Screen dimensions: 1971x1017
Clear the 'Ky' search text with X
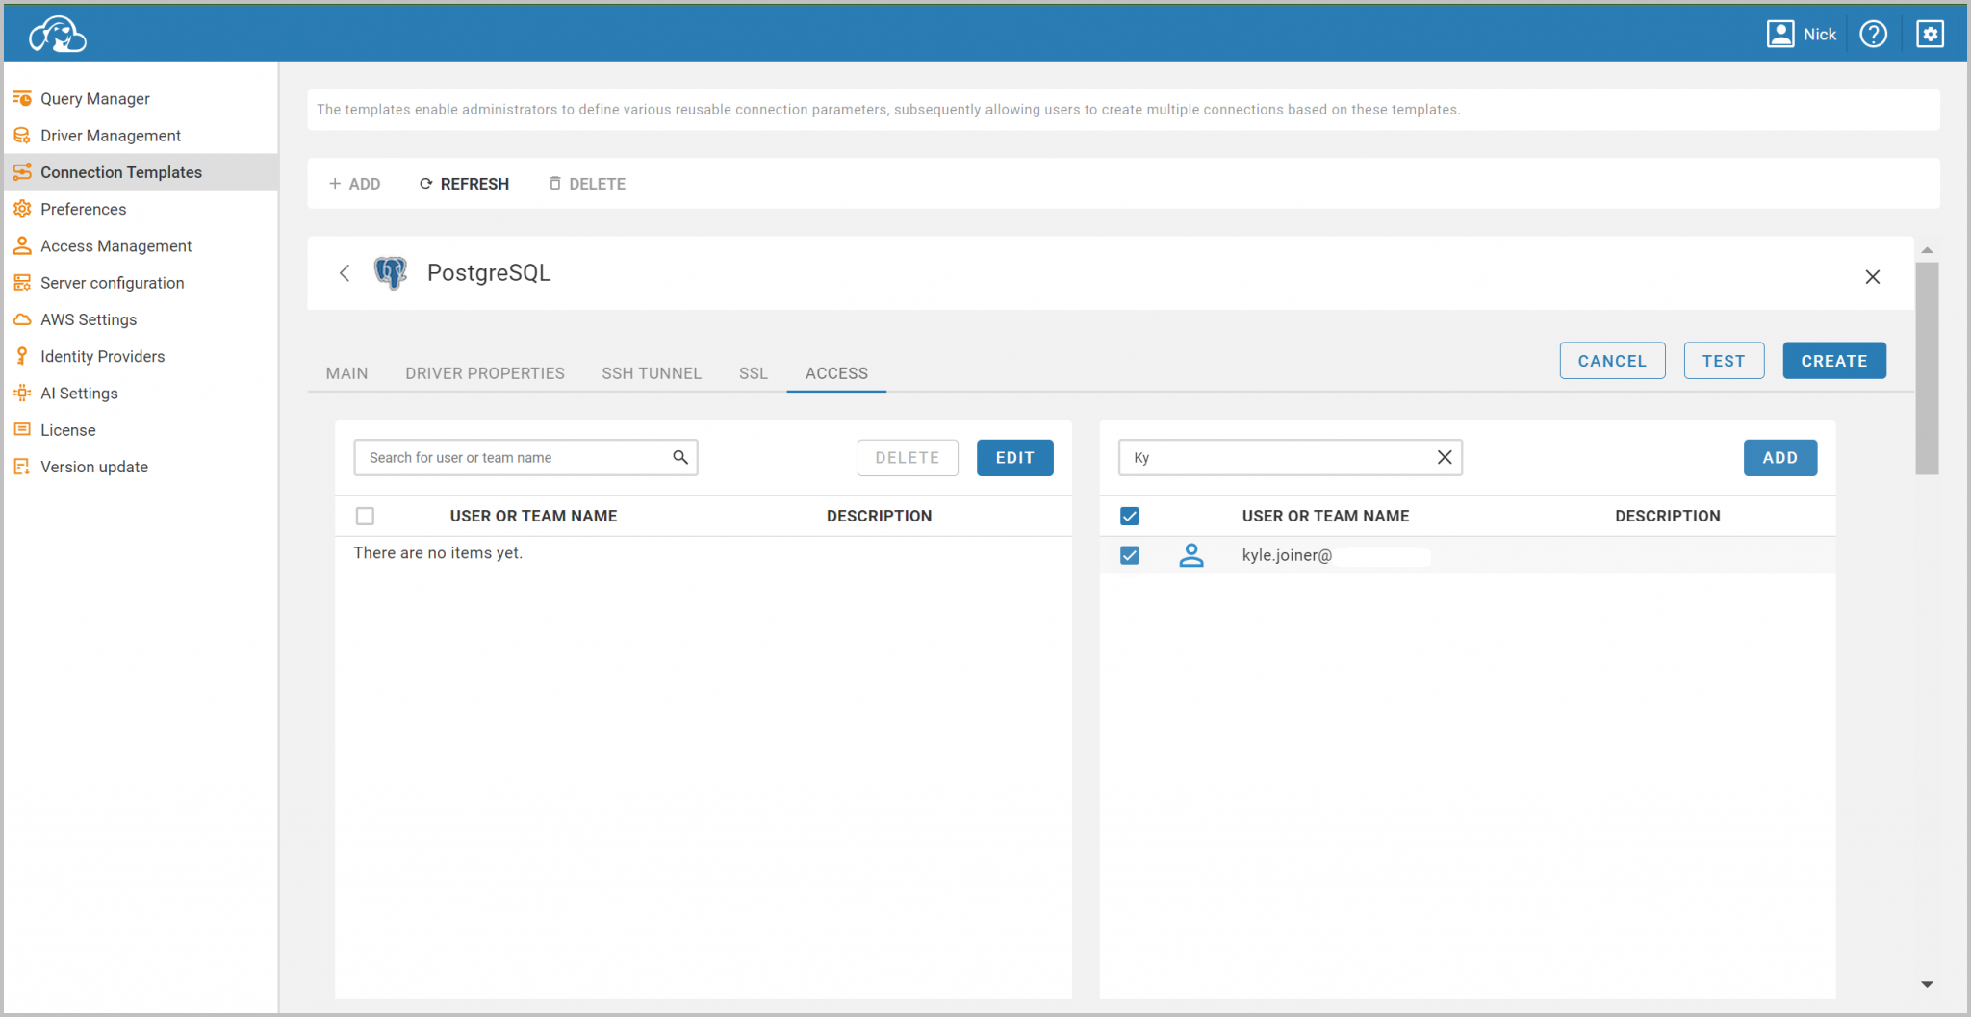pyautogui.click(x=1445, y=458)
